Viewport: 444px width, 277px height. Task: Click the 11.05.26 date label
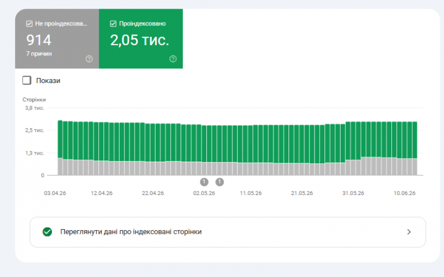pyautogui.click(x=251, y=193)
